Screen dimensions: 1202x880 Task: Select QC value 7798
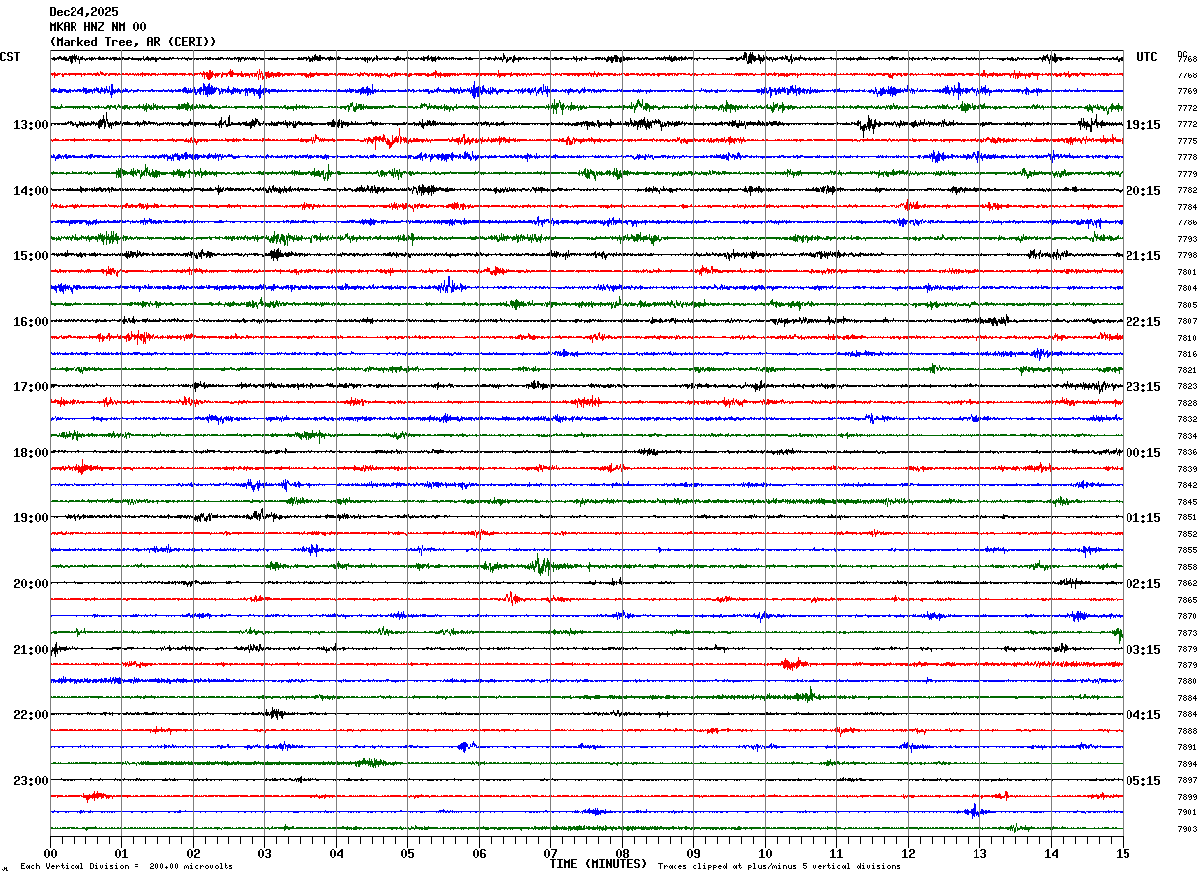[1187, 256]
